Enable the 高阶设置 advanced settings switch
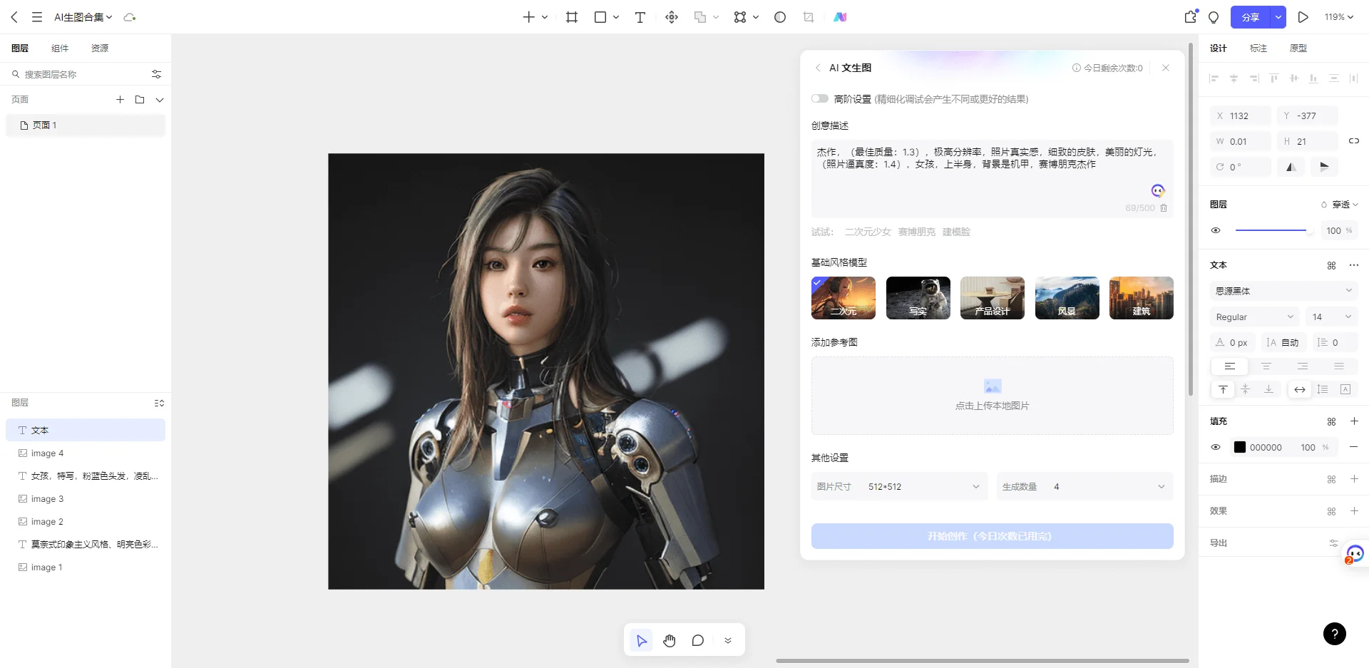1369x668 pixels. (820, 98)
